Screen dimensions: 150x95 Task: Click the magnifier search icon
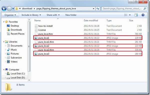coord(145,9)
